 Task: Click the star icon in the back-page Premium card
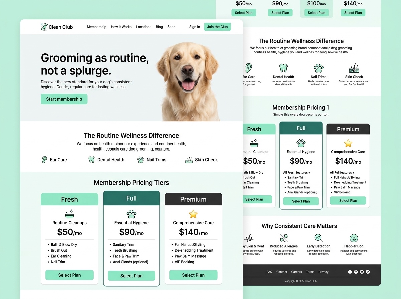pos(348,143)
